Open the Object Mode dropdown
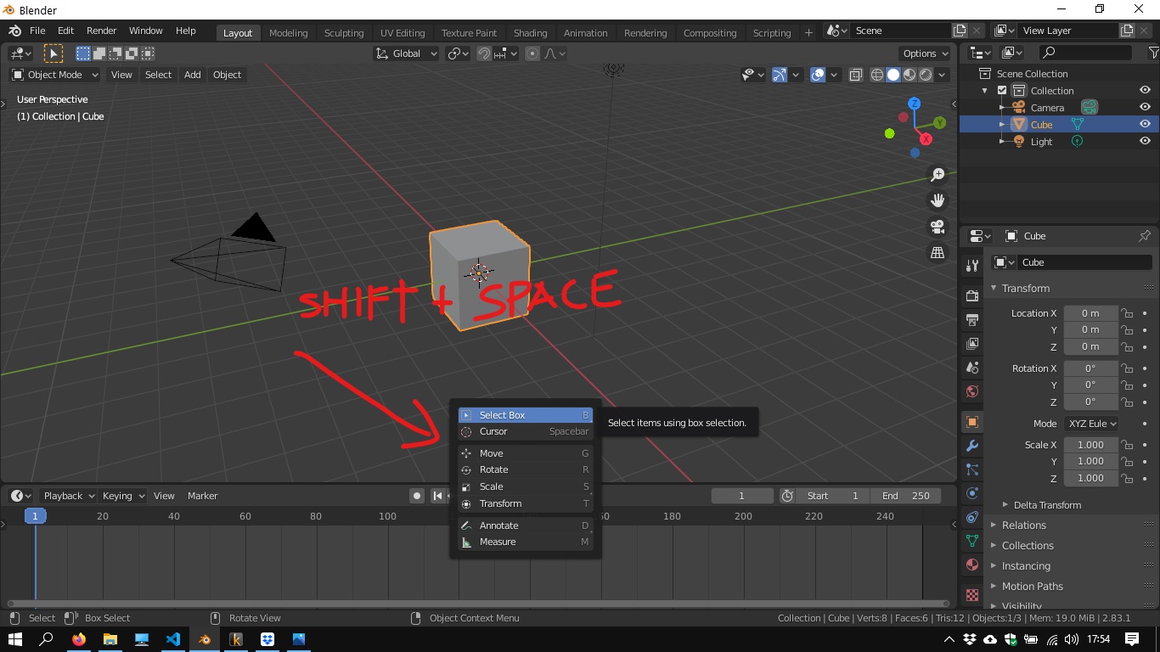This screenshot has height=652, width=1160. click(x=54, y=75)
